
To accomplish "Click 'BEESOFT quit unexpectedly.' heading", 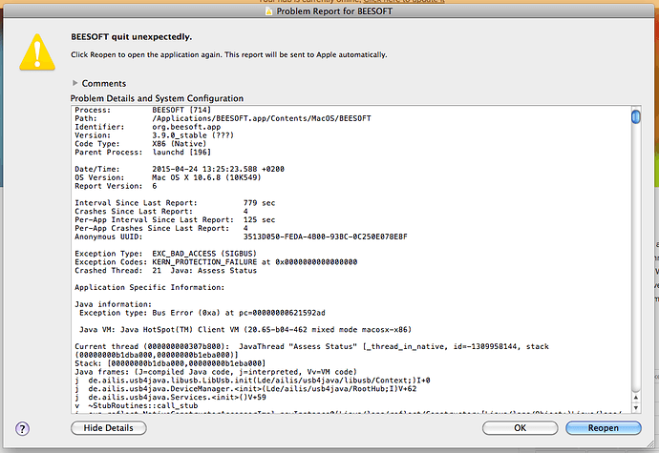I will click(x=131, y=37).
